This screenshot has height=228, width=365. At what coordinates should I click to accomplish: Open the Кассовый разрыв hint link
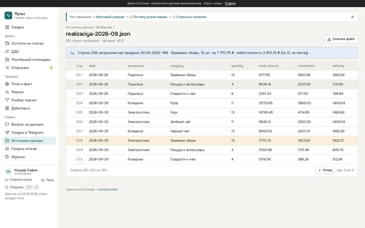[x=110, y=17]
